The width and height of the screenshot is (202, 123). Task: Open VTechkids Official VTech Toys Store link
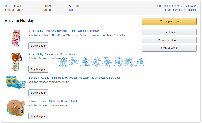click(x=62, y=35)
